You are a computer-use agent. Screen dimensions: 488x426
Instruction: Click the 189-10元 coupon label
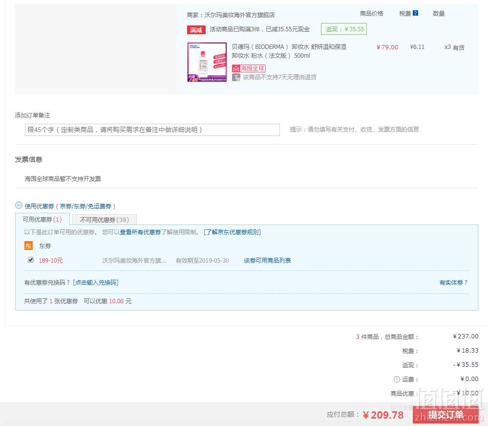pos(51,261)
